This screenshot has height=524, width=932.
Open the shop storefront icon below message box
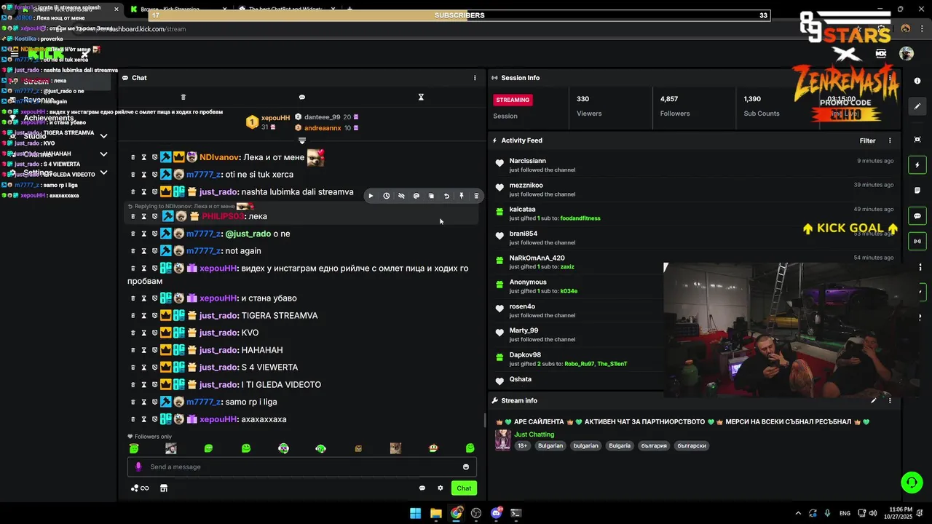pos(163,488)
